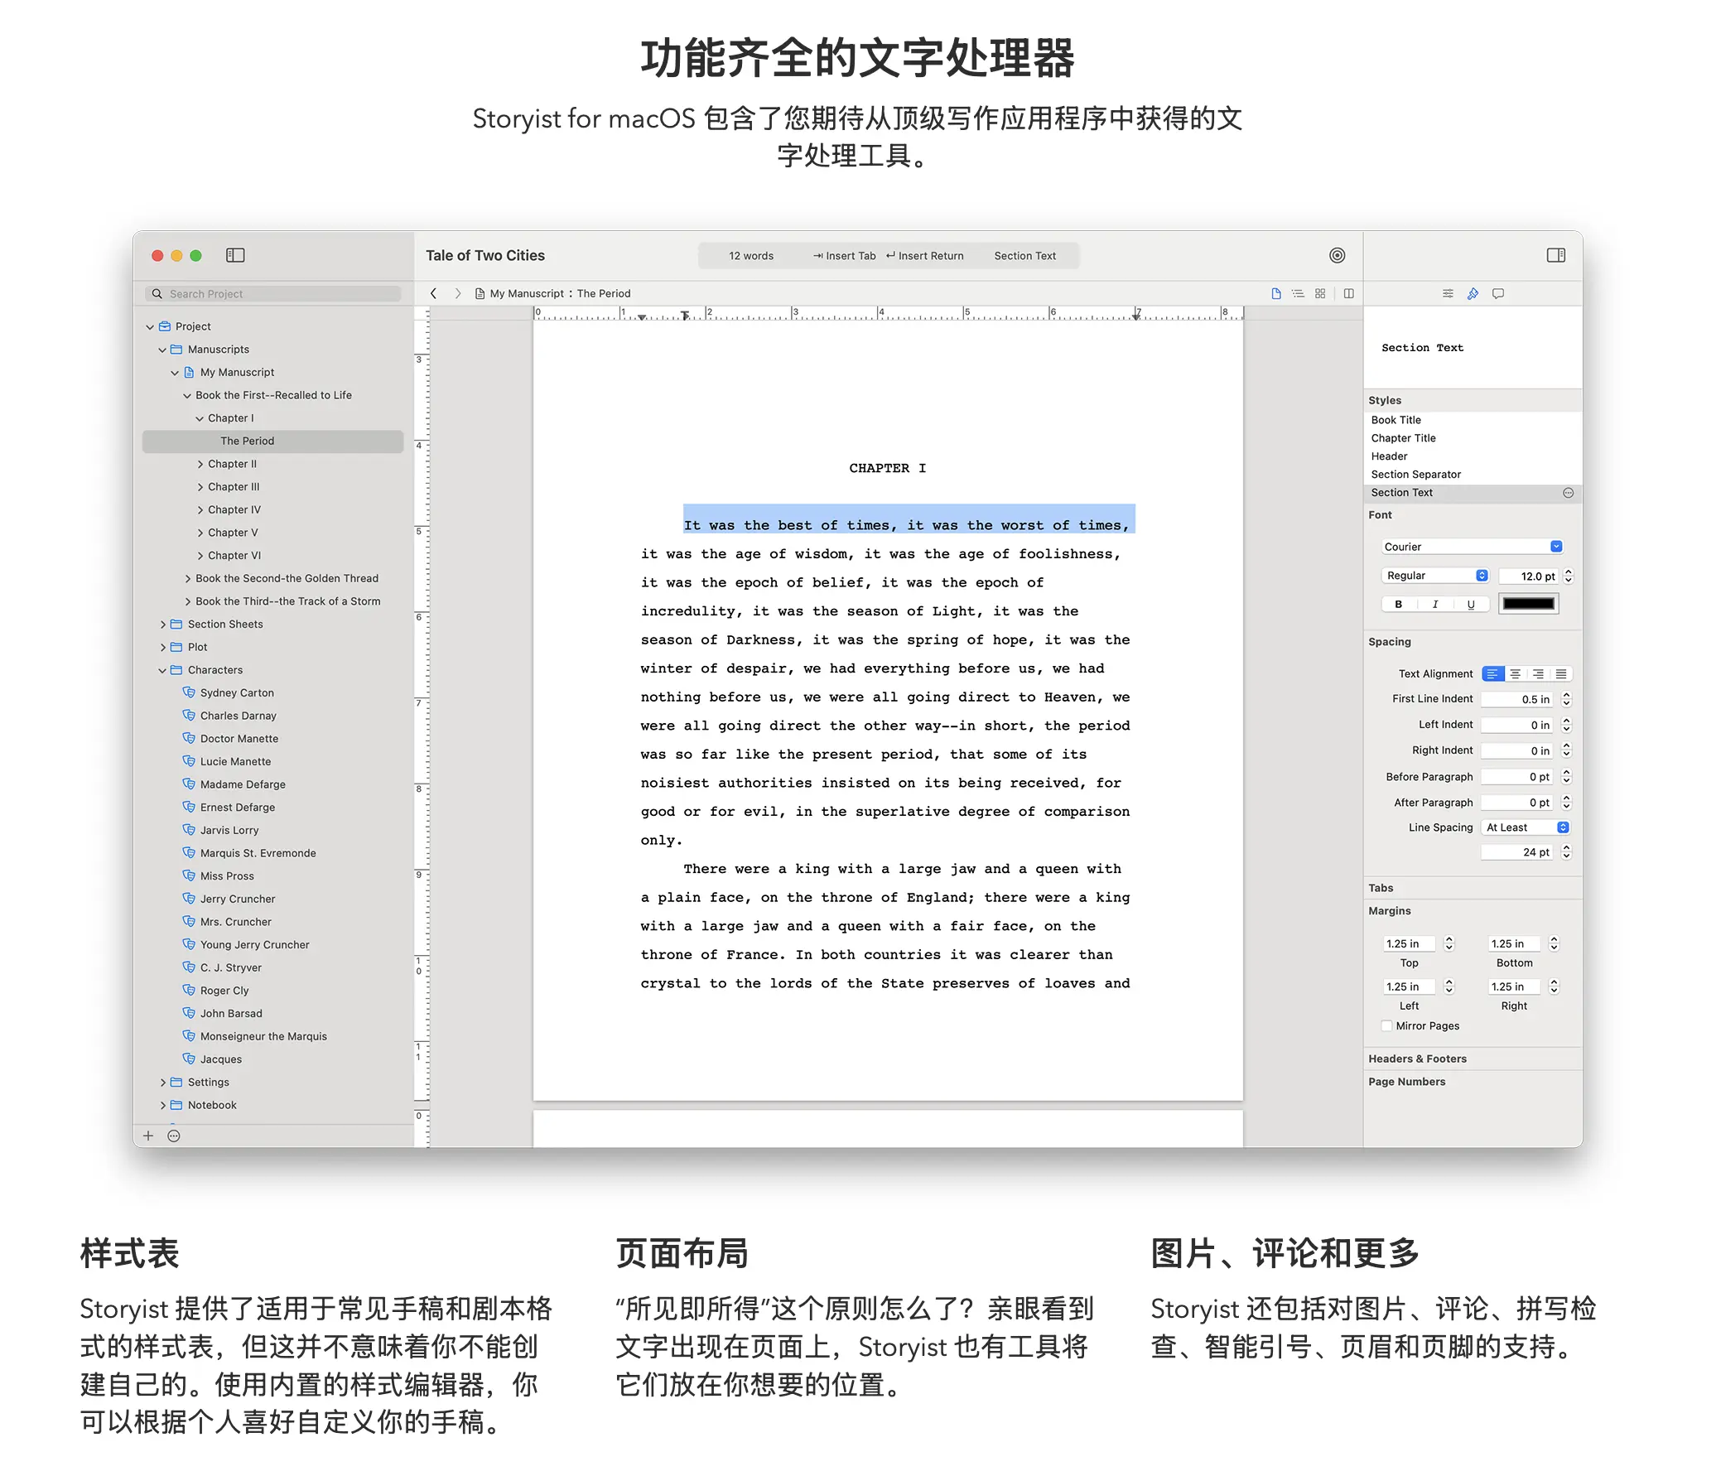This screenshot has height=1476, width=1716.
Task: Center align text
Action: (1516, 673)
